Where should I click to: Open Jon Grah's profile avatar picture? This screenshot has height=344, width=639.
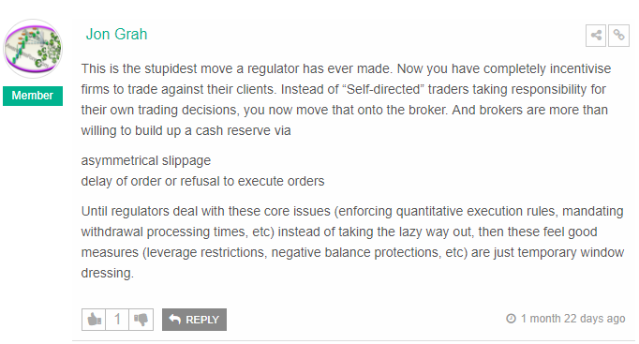[33, 49]
